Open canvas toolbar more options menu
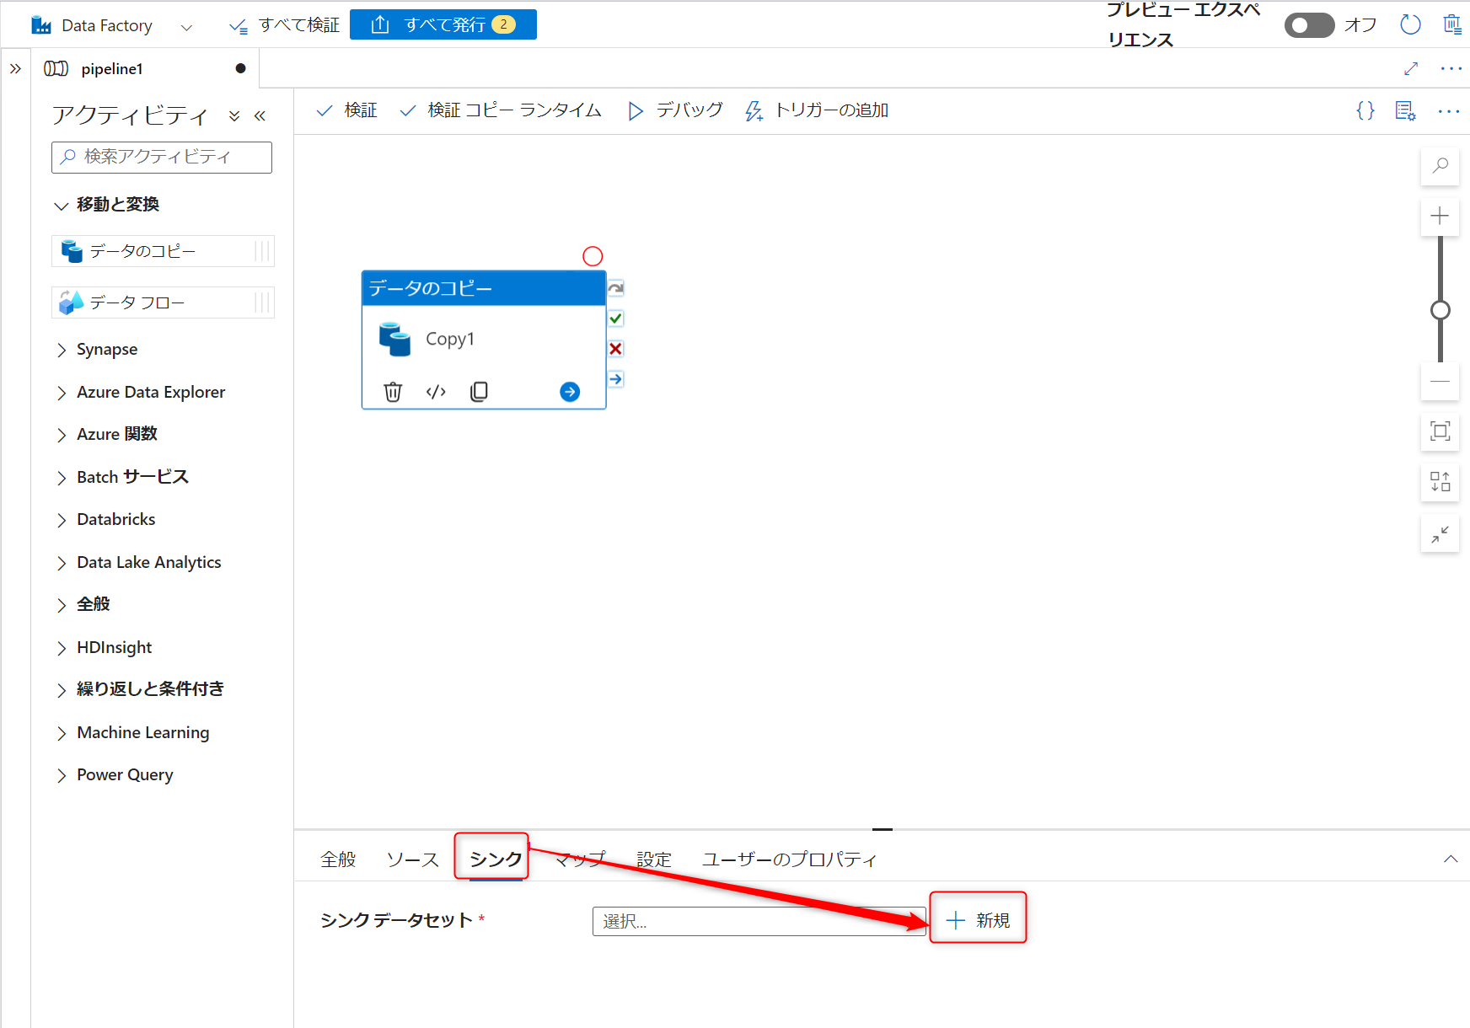1470x1028 pixels. coord(1449,110)
